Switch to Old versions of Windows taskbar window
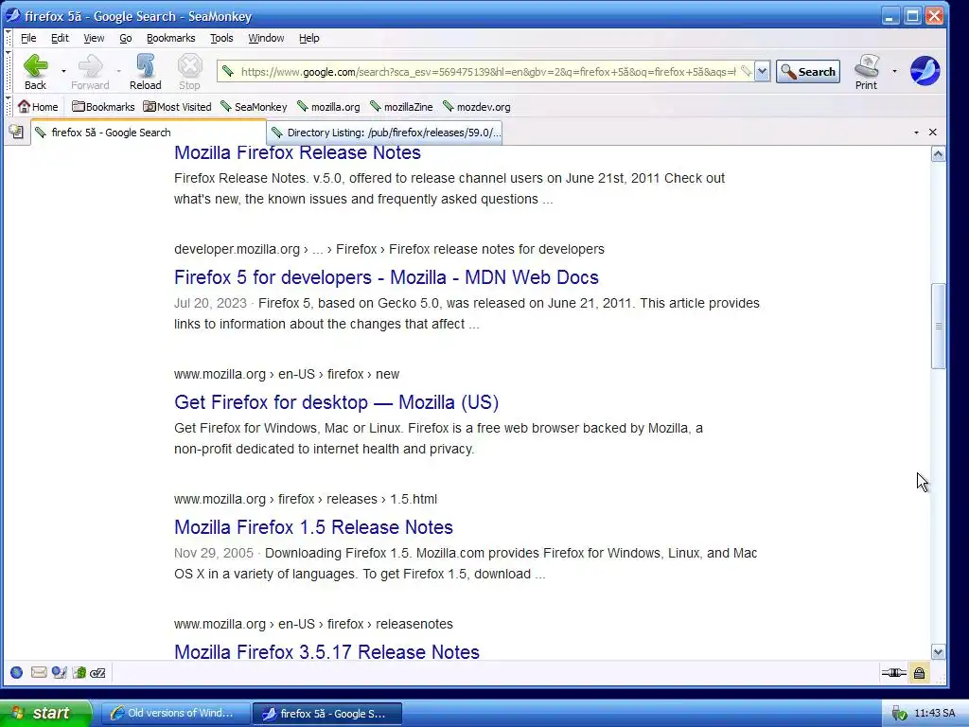This screenshot has height=727, width=969. coord(175,714)
